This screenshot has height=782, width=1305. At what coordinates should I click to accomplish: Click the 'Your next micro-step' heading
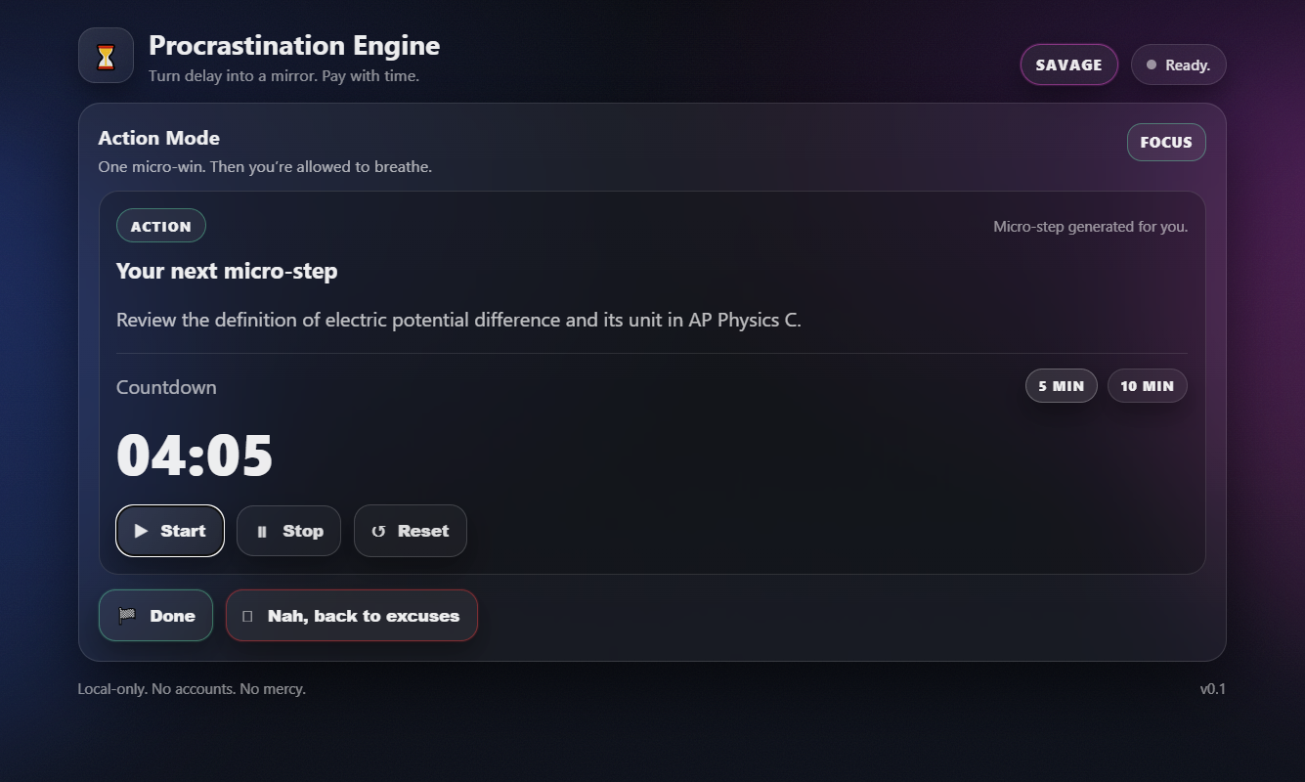pyautogui.click(x=227, y=271)
